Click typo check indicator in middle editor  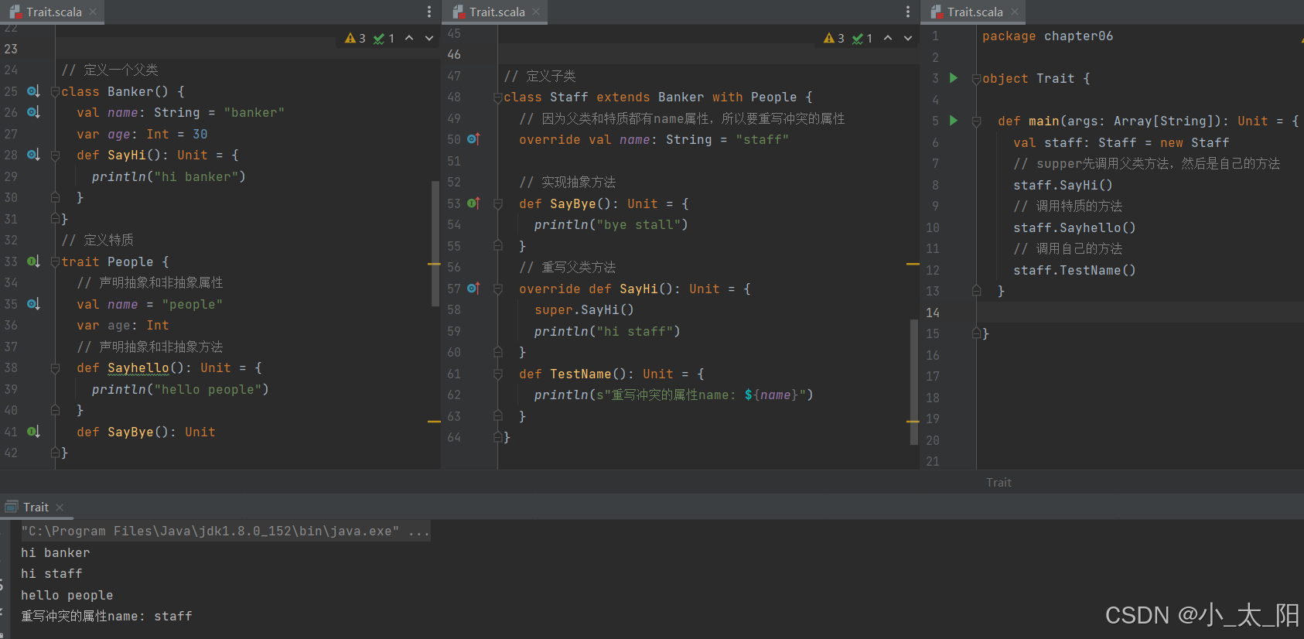[x=862, y=38]
